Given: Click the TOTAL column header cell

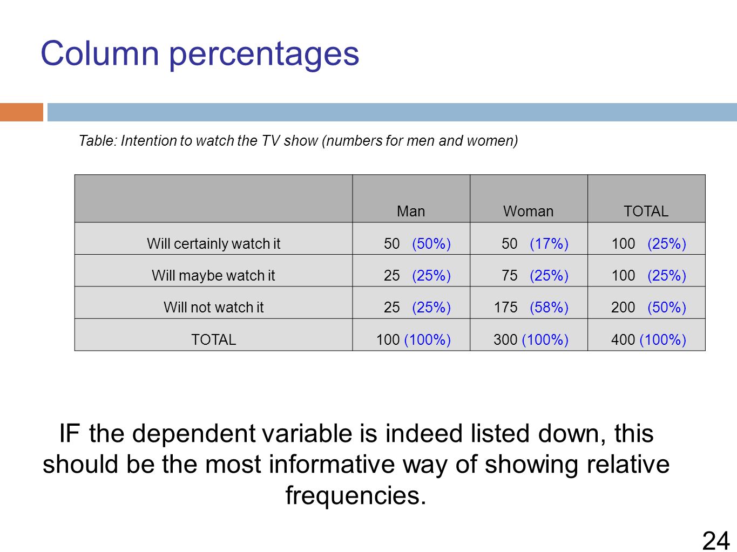Looking at the screenshot, I should 646,199.
